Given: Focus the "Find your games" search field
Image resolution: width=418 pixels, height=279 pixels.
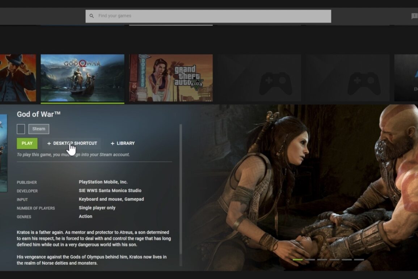Looking at the screenshot, I should coord(208,16).
